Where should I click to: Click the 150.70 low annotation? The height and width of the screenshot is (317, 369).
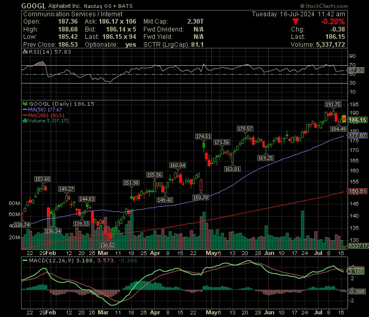tap(201, 198)
